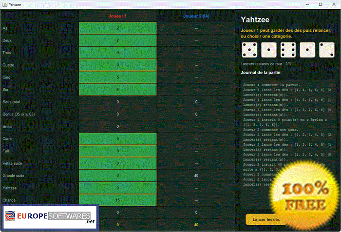Choose Joueur 1's Chance cell scoring 15
341x232 pixels.
click(x=118, y=200)
